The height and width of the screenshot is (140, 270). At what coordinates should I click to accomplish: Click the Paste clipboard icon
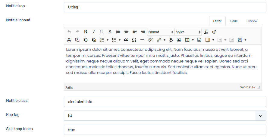[85, 40]
